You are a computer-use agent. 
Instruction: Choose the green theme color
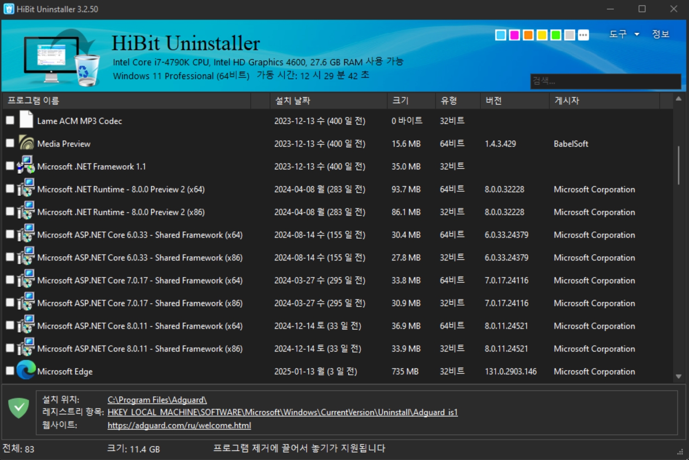point(556,35)
